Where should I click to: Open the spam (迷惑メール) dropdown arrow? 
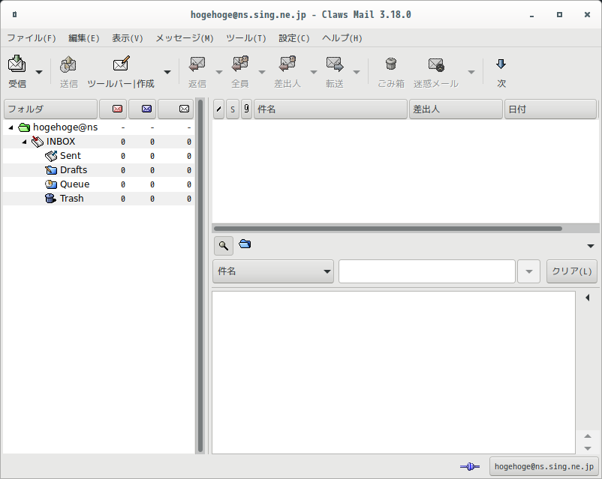click(x=471, y=72)
